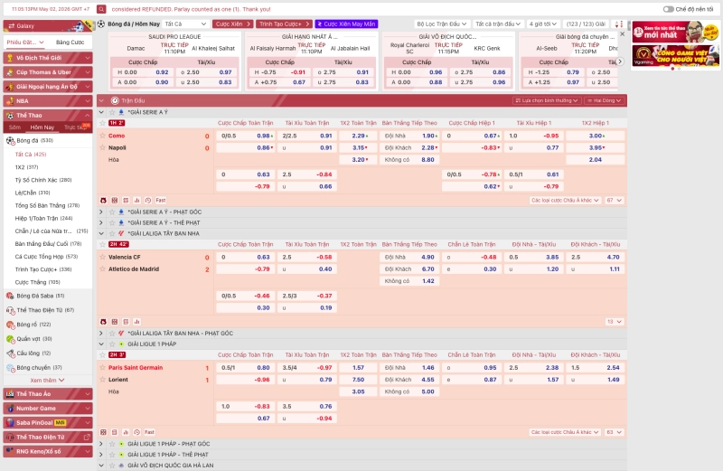Collapse the *GIẢI SERIE A Ý league section

tap(101, 112)
